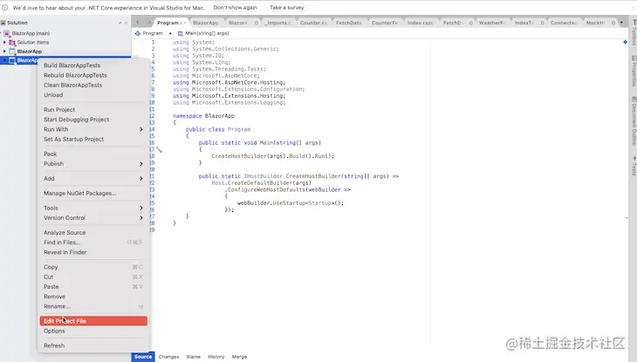Switch to the History view tab
This screenshot has width=637, height=362.
(216, 357)
